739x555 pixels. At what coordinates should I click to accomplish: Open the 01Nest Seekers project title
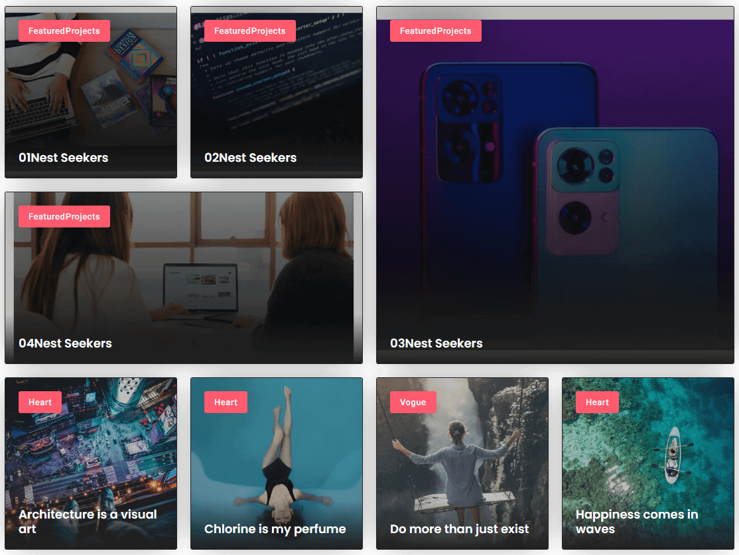[63, 158]
